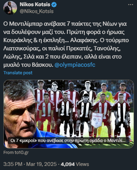Click the team pennant in the photo

click(x=97, y=120)
